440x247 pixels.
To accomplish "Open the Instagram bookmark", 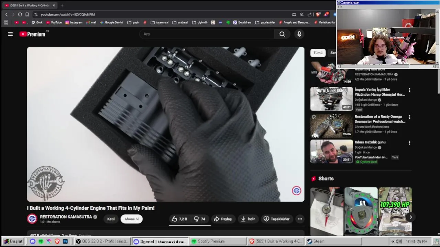I will (x=74, y=22).
